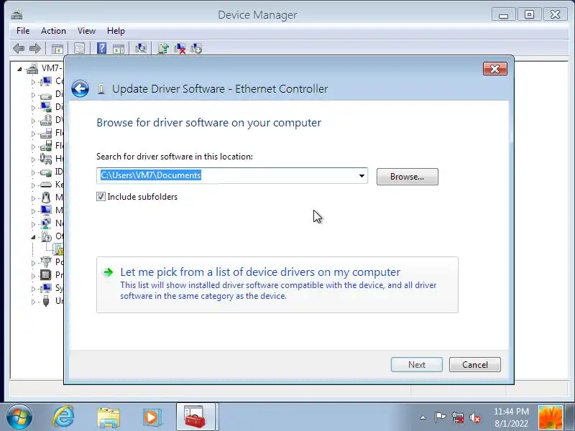Expand the Network adapters (Ne) tree node arrow

coord(33,224)
